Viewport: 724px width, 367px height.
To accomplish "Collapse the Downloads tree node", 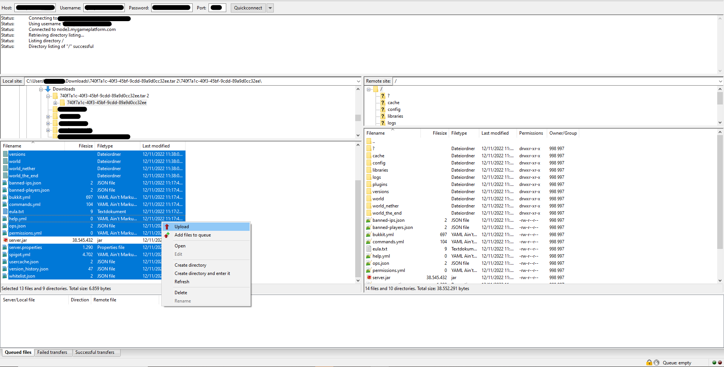I will [41, 89].
